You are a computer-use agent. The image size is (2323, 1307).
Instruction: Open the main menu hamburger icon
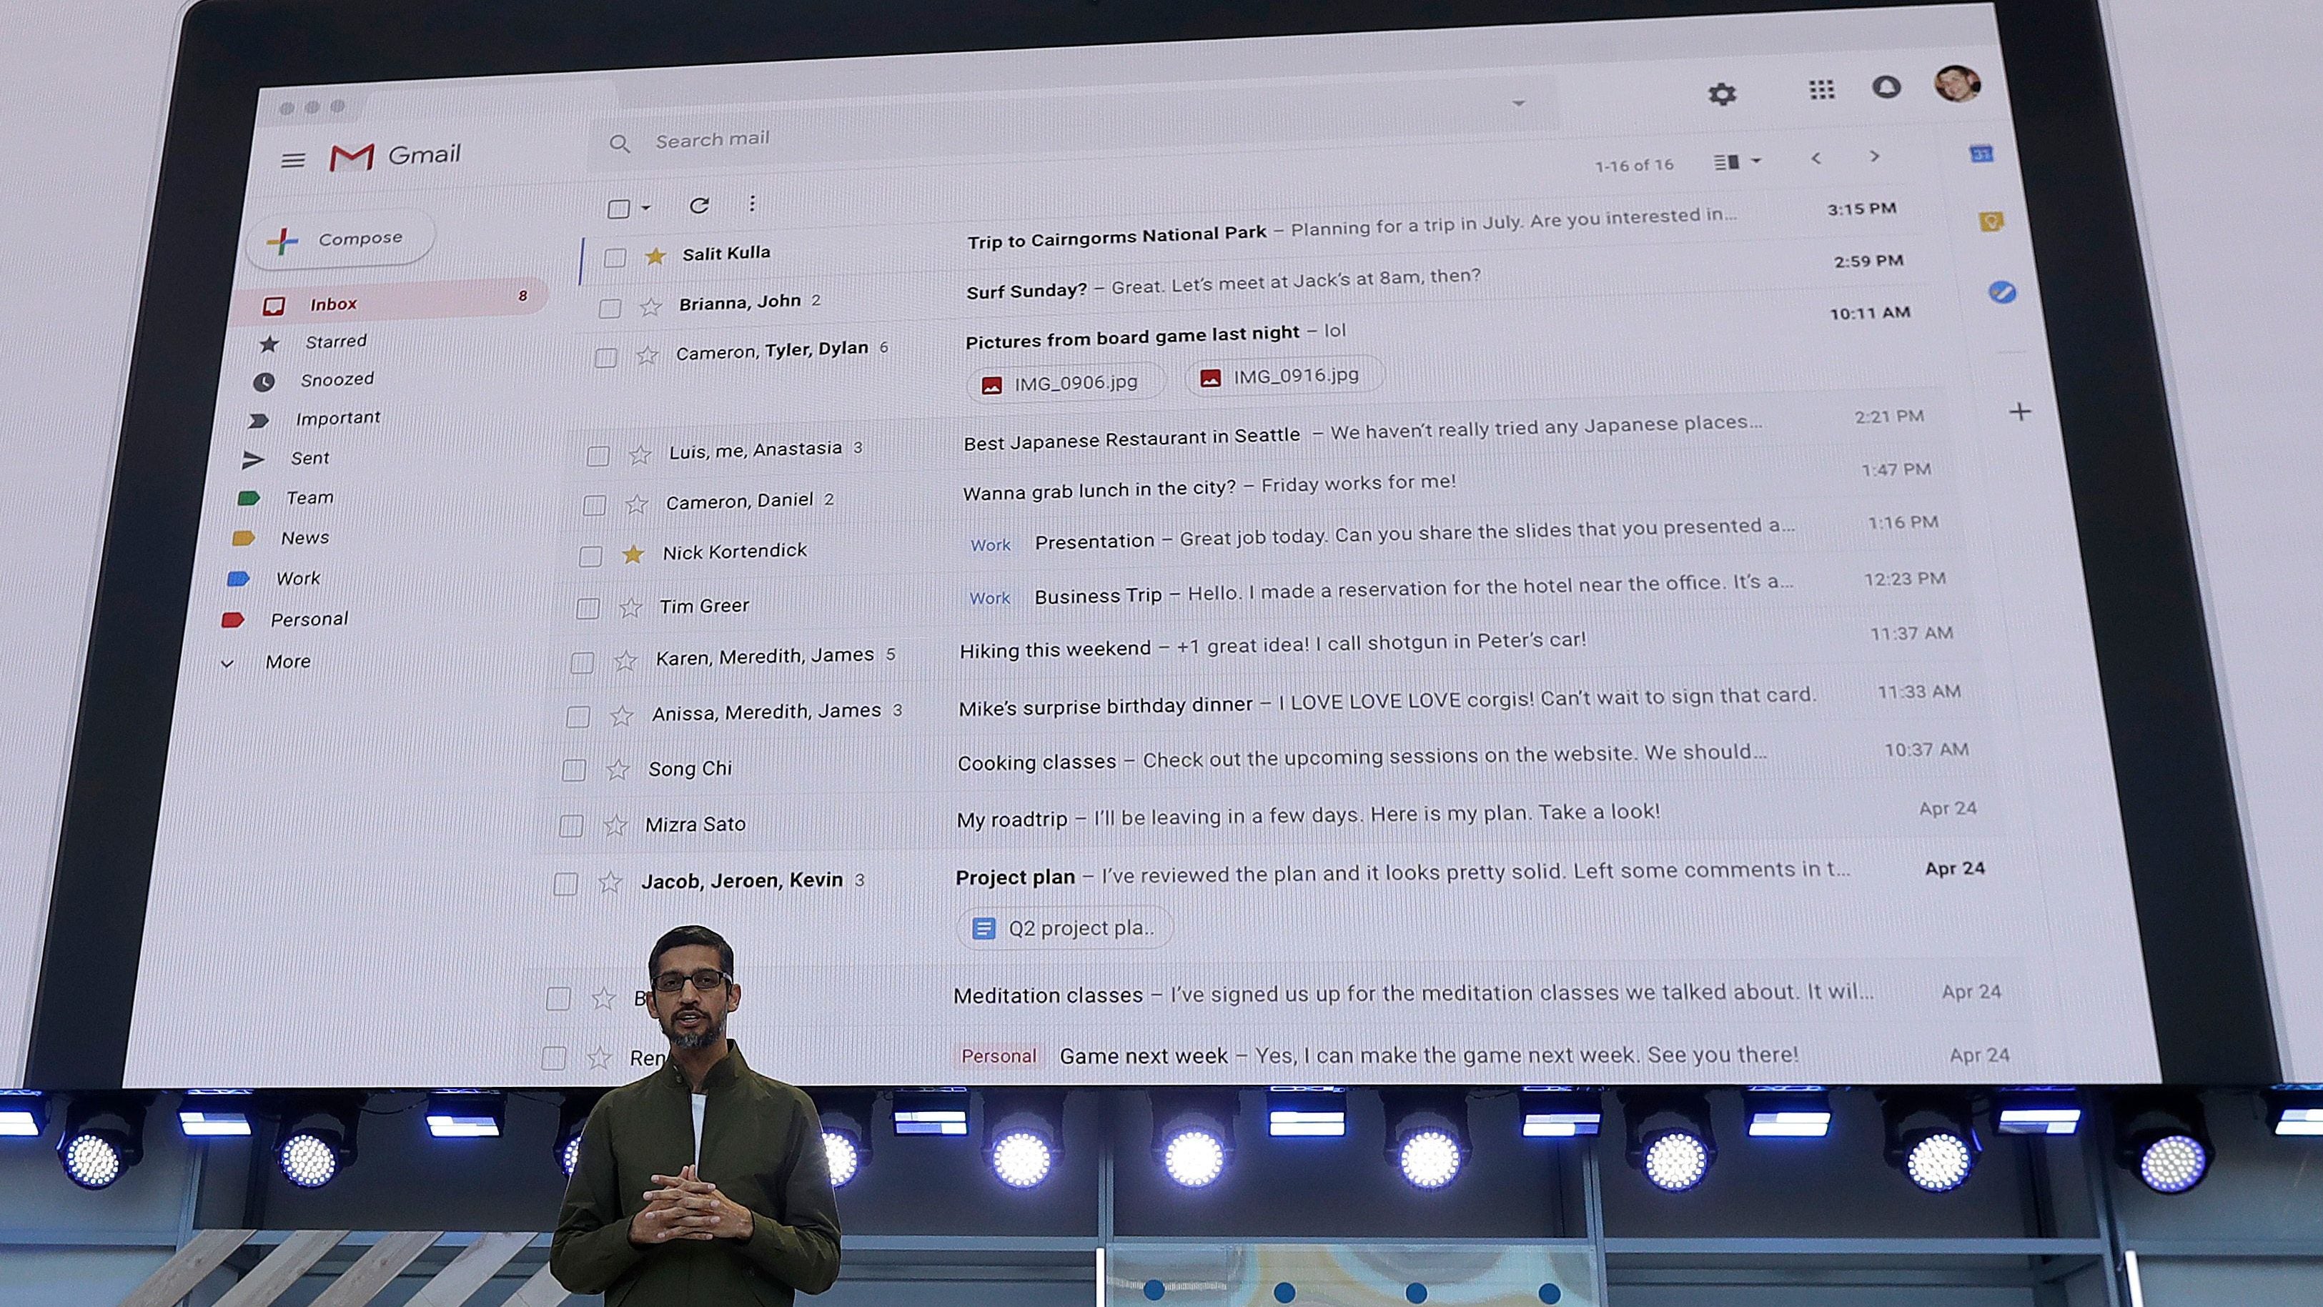tap(292, 161)
